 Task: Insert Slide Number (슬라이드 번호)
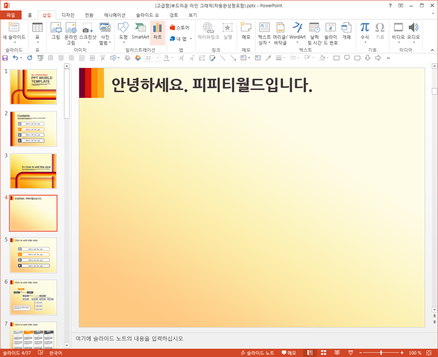(x=331, y=33)
